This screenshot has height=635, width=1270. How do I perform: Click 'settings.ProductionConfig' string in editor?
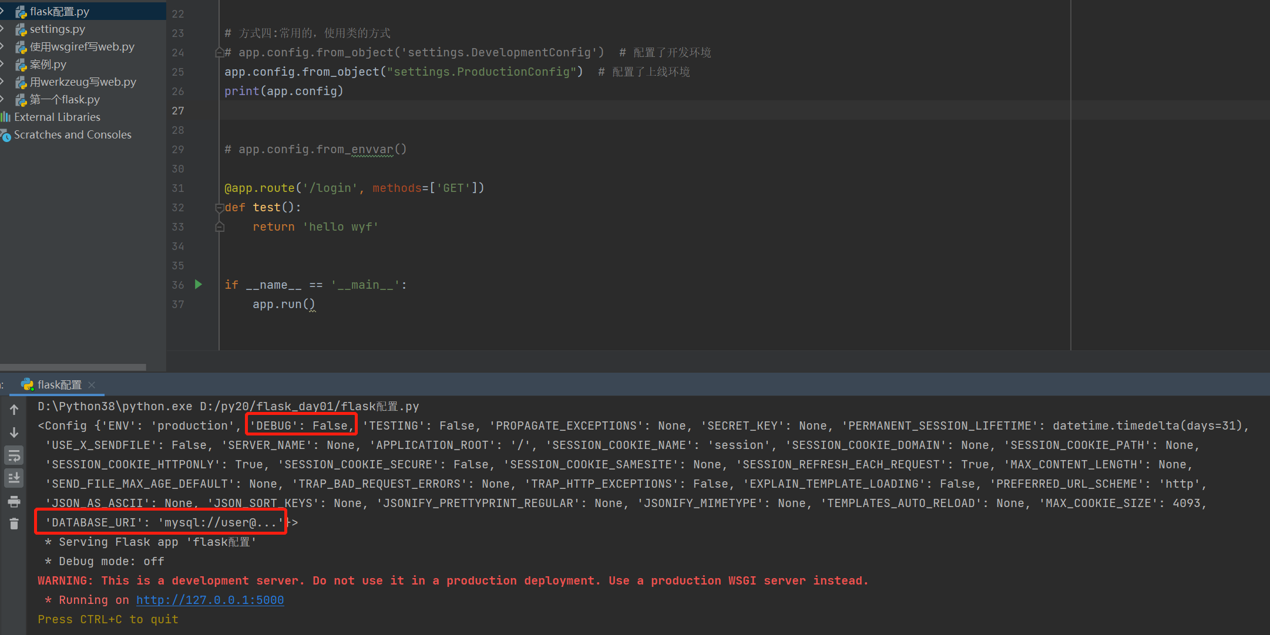pyautogui.click(x=482, y=72)
